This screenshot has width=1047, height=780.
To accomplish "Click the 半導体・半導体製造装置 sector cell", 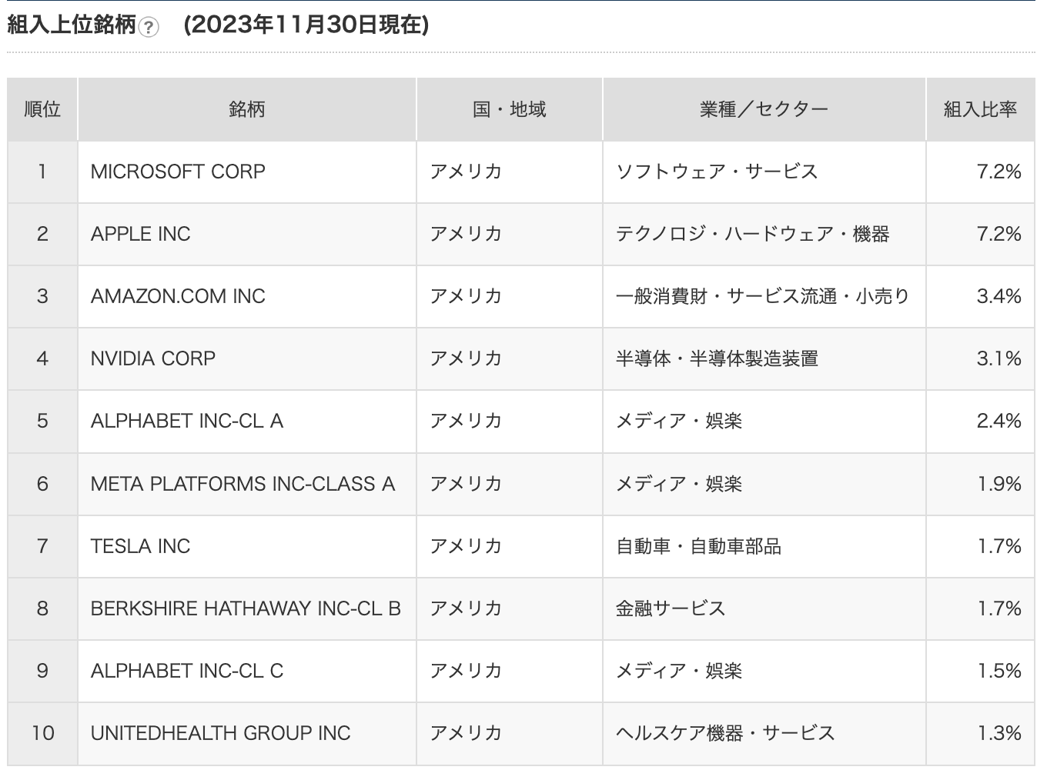I will pyautogui.click(x=764, y=358).
